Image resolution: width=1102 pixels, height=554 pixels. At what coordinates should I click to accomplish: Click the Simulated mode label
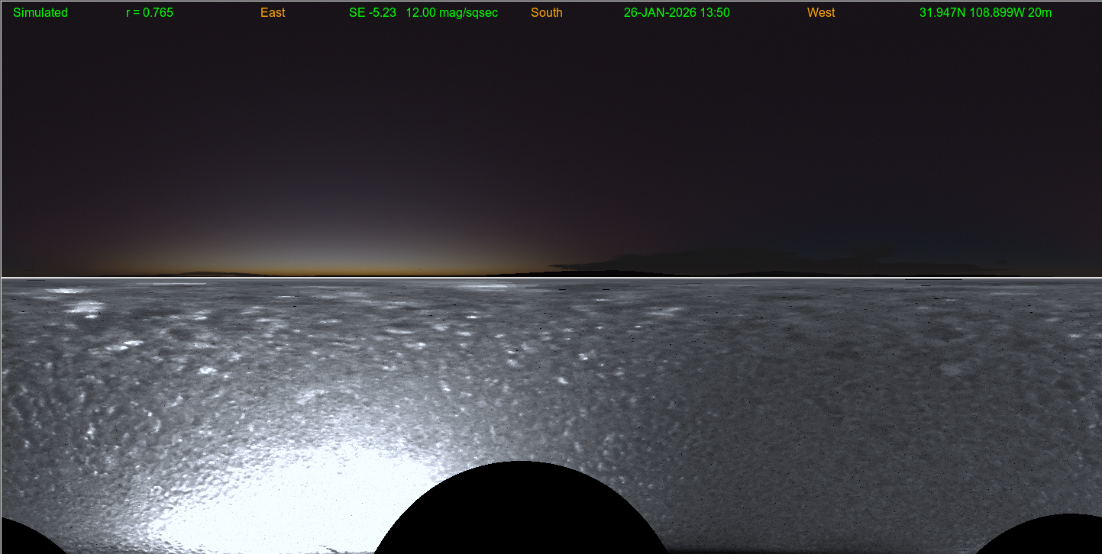click(40, 13)
